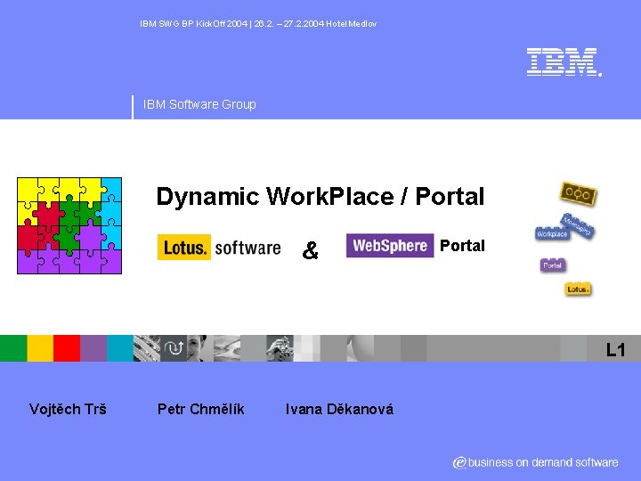Click the IBM logo in the header
The width and height of the screenshot is (641, 481).
564,62
